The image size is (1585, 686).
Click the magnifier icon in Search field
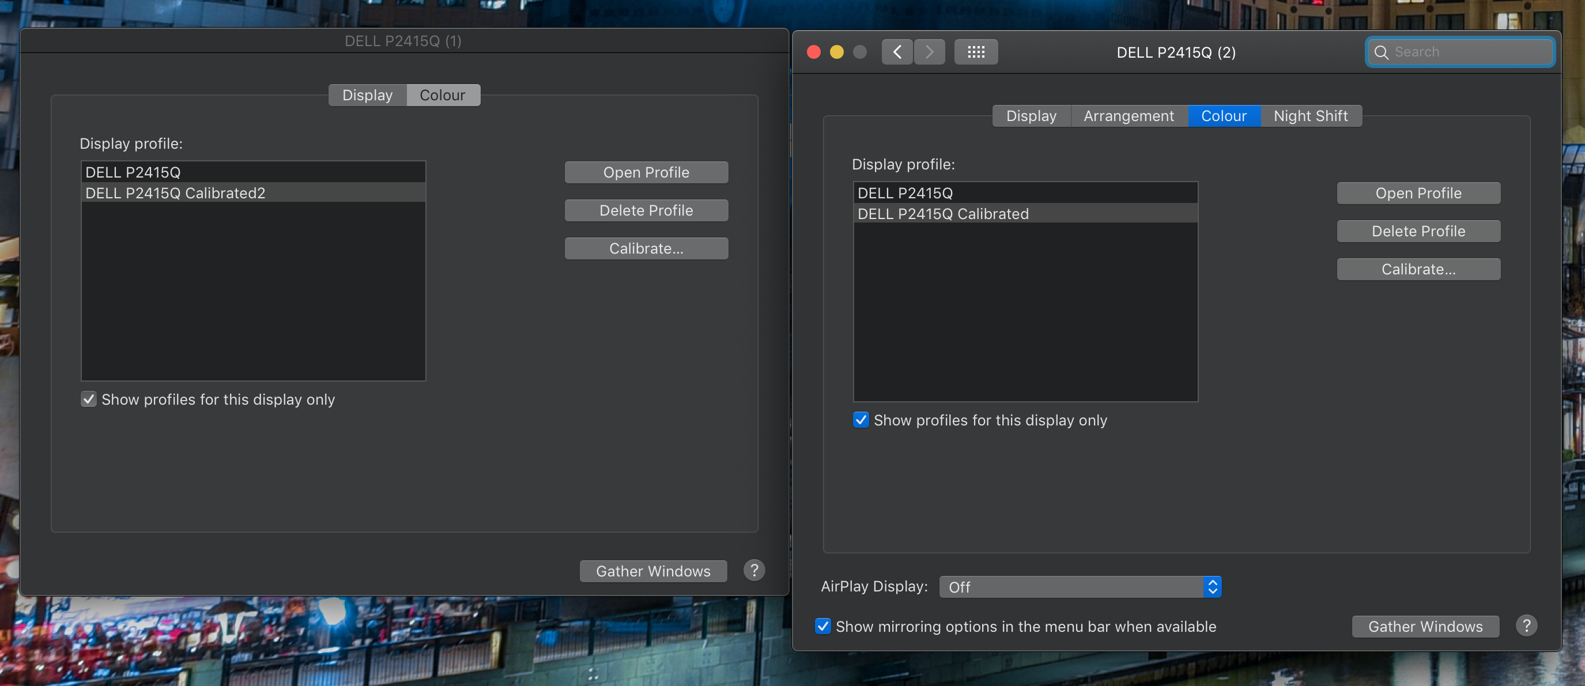[1382, 52]
